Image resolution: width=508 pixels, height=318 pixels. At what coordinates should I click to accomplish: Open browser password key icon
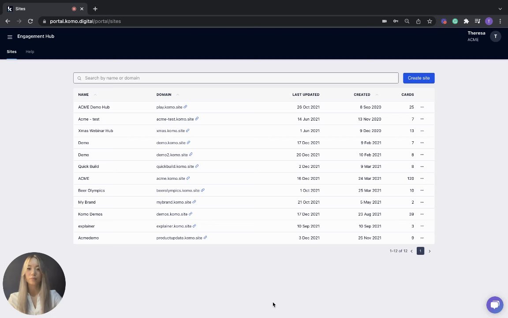[396, 21]
